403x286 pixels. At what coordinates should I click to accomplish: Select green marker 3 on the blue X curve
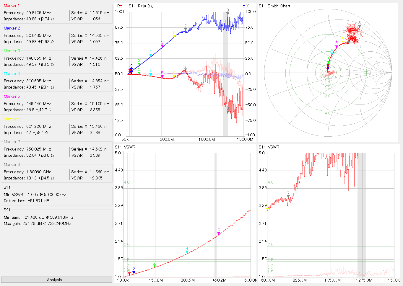click(139, 64)
